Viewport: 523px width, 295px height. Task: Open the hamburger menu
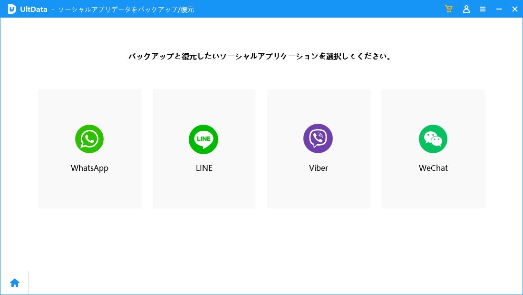pyautogui.click(x=483, y=10)
